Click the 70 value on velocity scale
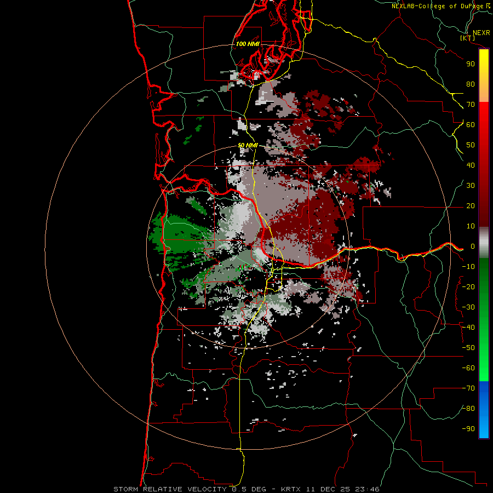The height and width of the screenshot is (493, 493). [x=471, y=105]
